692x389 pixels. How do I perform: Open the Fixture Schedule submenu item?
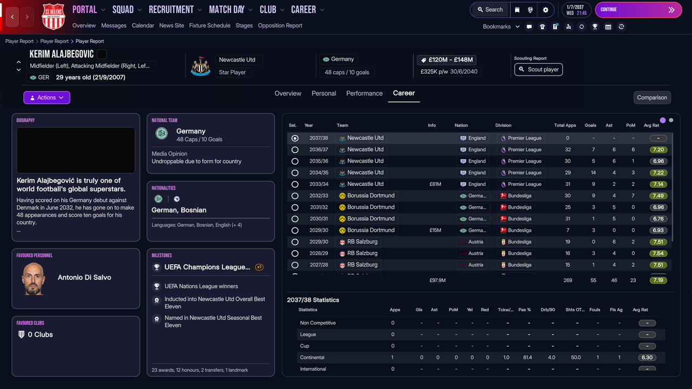(210, 25)
